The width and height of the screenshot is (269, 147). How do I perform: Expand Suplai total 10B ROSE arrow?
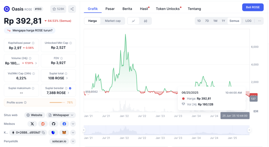(x=67, y=78)
